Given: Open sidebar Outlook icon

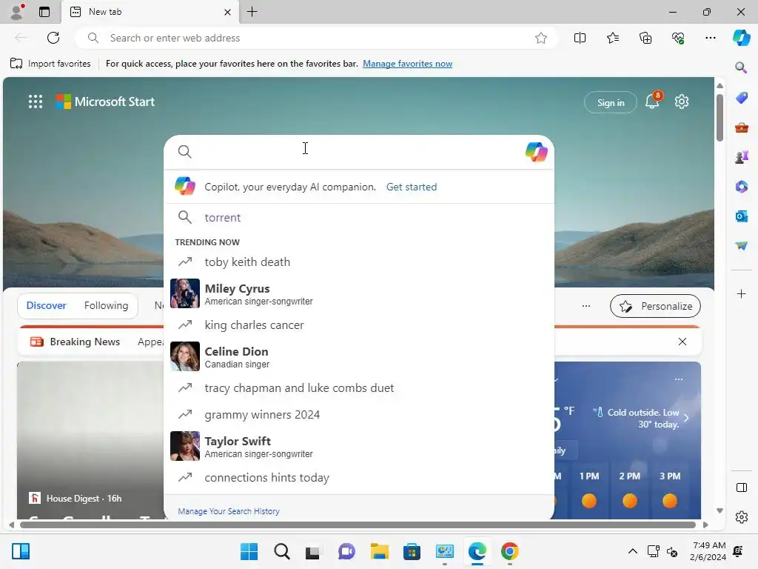Looking at the screenshot, I should 741,216.
